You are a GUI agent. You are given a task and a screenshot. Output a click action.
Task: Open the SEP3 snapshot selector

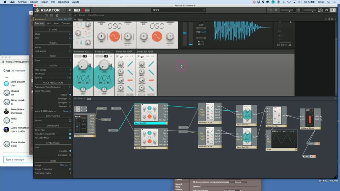[x=178, y=10]
